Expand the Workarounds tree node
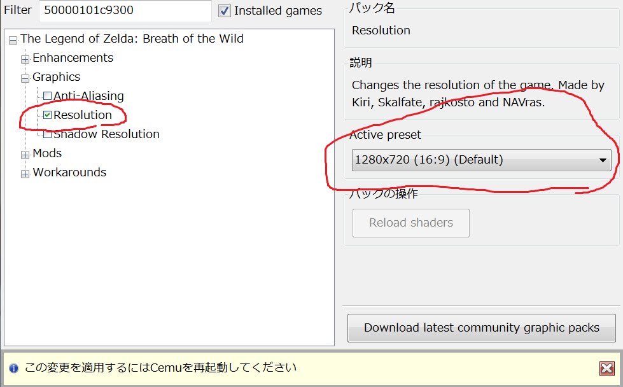The image size is (623, 387). (x=25, y=174)
